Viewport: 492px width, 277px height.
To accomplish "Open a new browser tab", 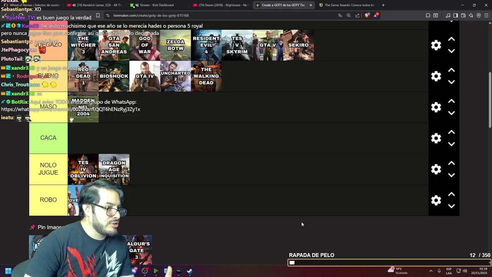I will click(x=383, y=5).
